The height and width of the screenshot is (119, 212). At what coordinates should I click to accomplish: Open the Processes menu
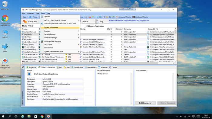click(x=30, y=13)
